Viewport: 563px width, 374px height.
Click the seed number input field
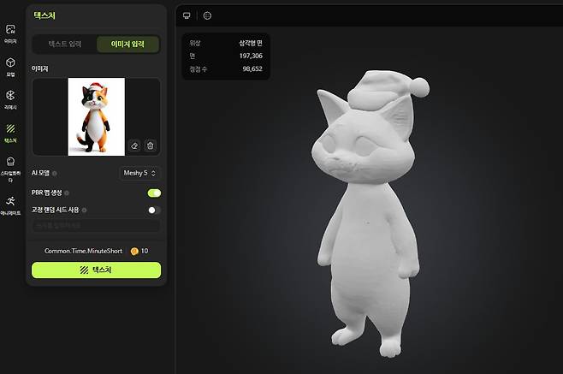pyautogui.click(x=96, y=226)
